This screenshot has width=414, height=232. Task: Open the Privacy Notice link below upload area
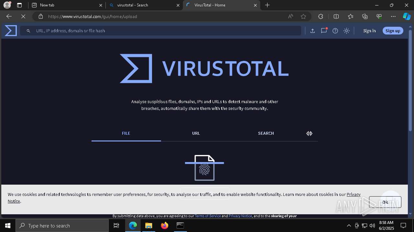click(240, 216)
